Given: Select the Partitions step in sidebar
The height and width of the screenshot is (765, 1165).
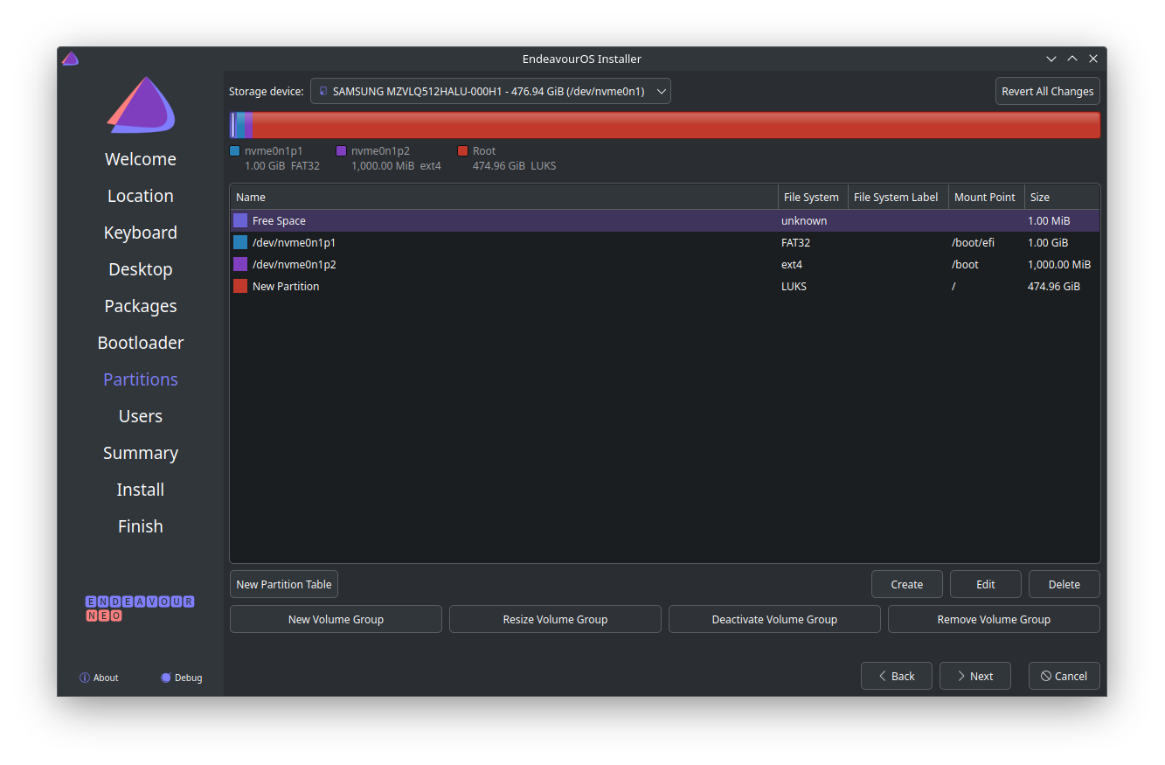Looking at the screenshot, I should pyautogui.click(x=141, y=379).
